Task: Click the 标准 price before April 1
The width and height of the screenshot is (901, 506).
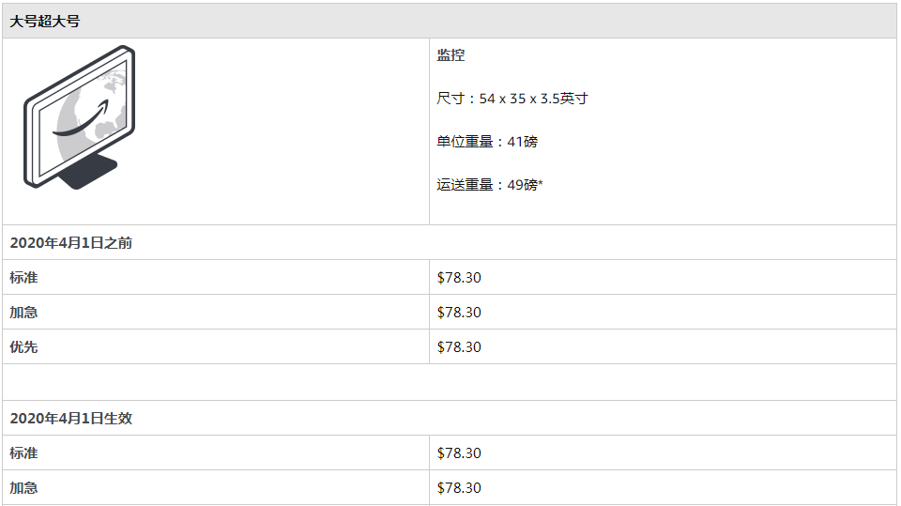Action: (x=459, y=278)
